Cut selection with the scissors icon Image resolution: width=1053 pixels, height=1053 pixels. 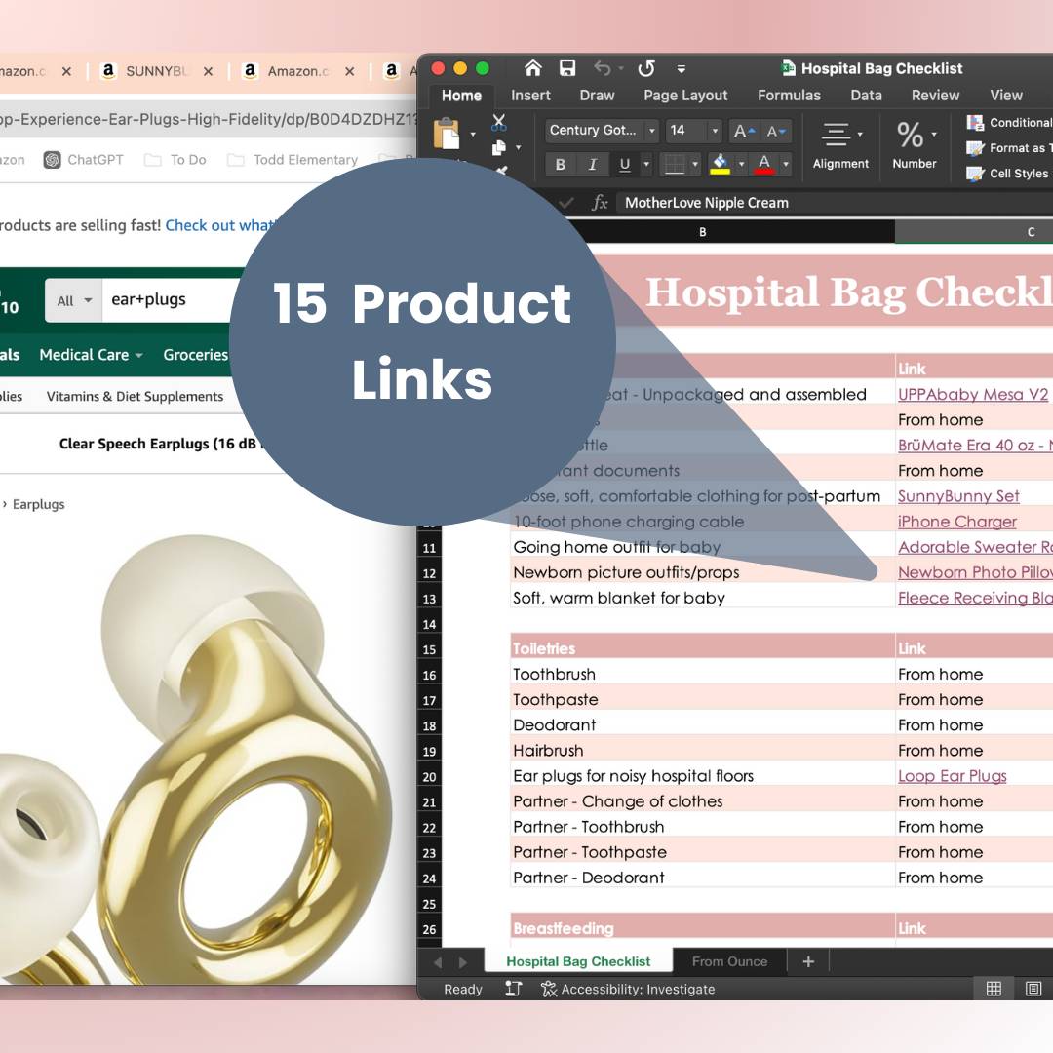[x=499, y=123]
